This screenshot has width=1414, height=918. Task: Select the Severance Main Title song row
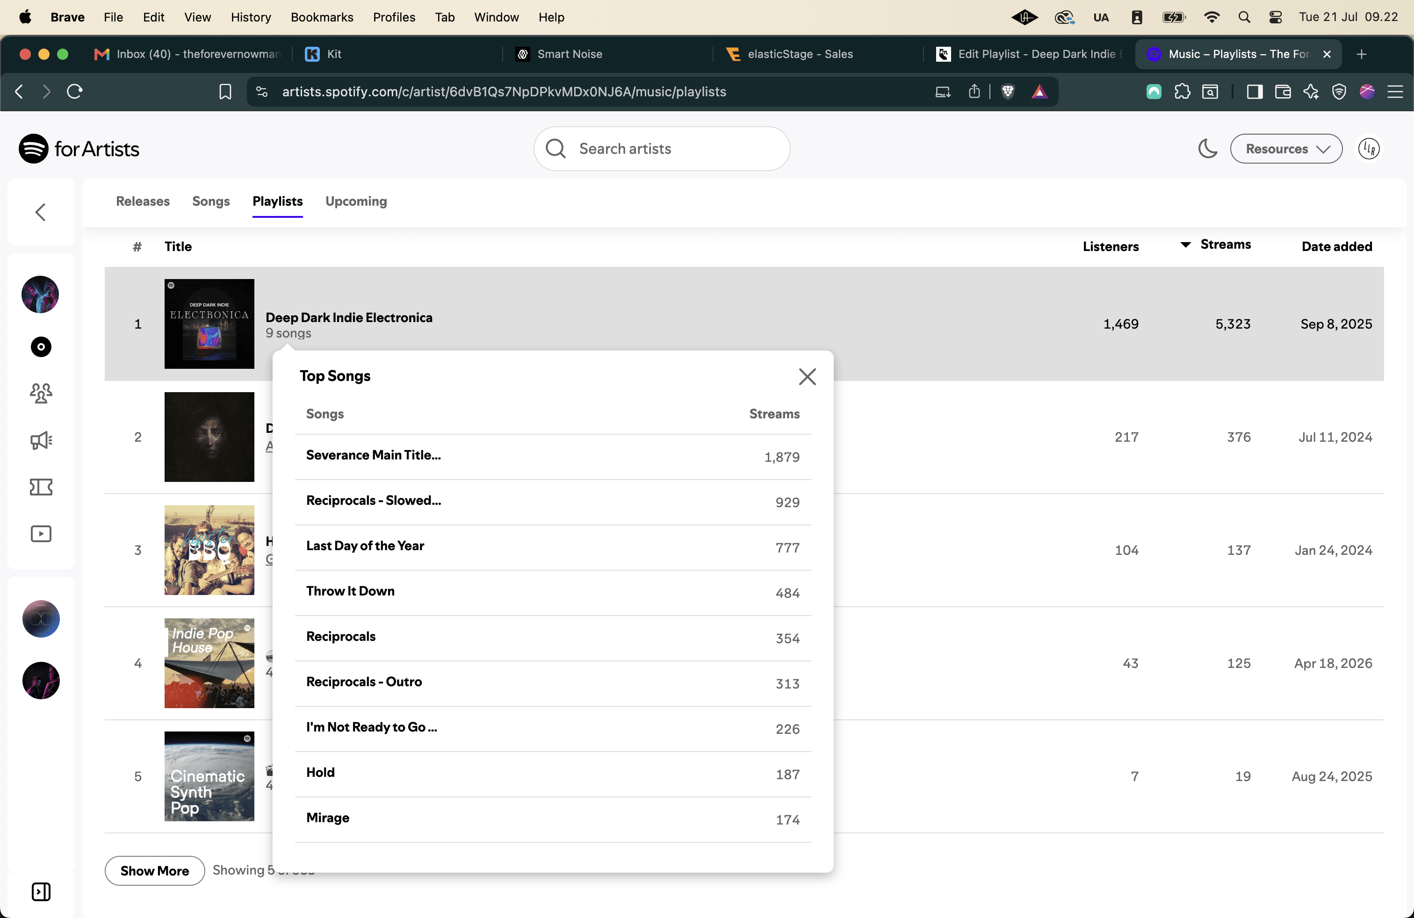coord(553,457)
